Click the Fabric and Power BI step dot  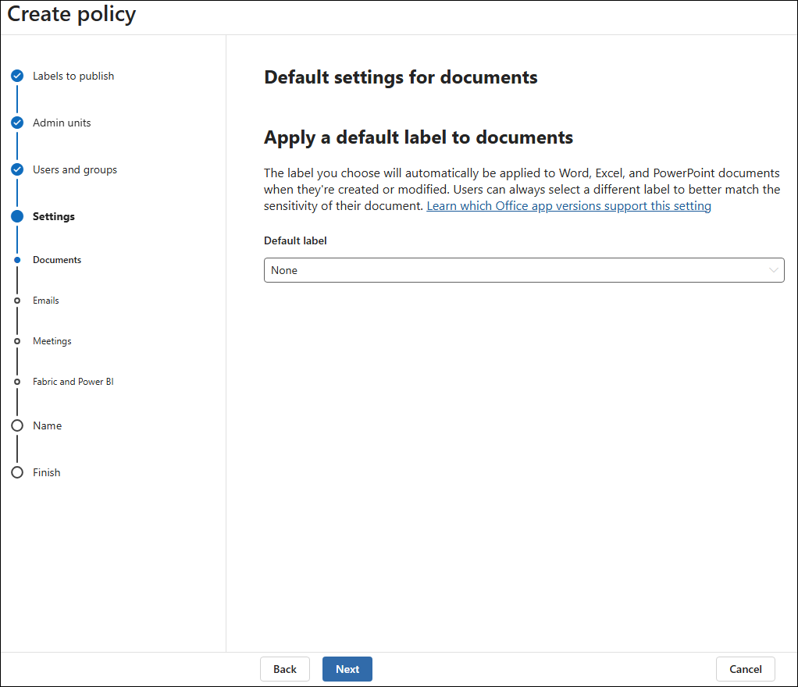[17, 382]
